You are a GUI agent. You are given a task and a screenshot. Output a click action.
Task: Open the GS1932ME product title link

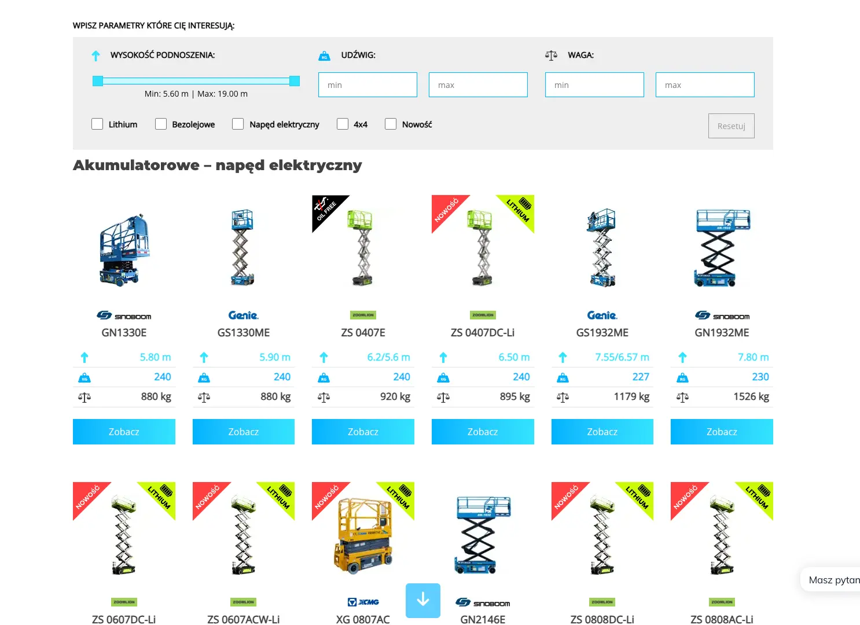click(x=602, y=333)
